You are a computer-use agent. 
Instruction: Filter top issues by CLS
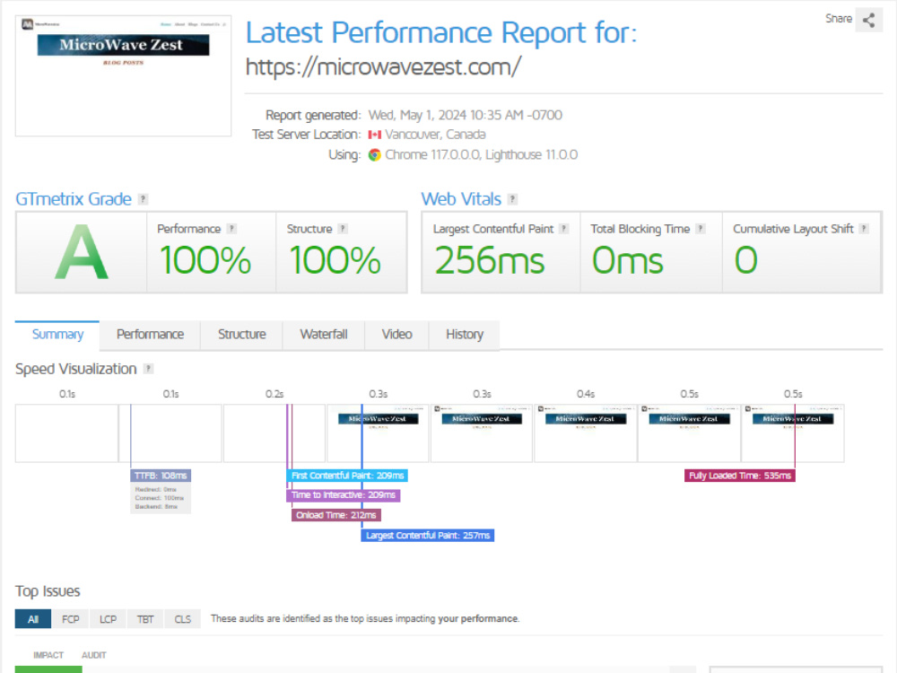coord(182,619)
